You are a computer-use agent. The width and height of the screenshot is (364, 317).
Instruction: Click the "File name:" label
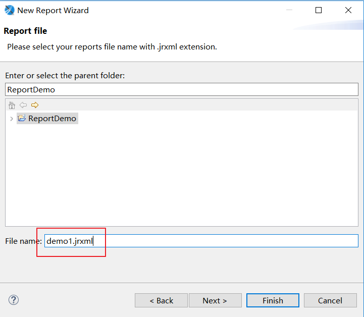pyautogui.click(x=23, y=241)
